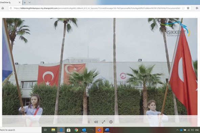The width and height of the screenshot is (200, 133).
Task: Click the sharepoint URL address bar
Action: point(97,8)
